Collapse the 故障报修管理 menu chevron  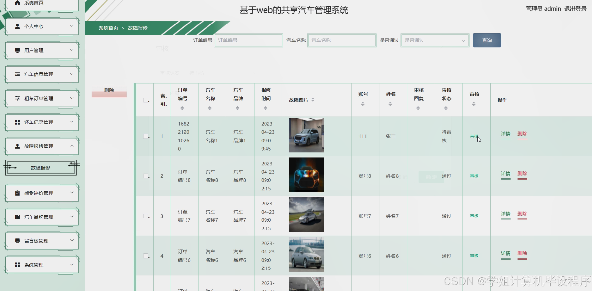pyautogui.click(x=72, y=146)
